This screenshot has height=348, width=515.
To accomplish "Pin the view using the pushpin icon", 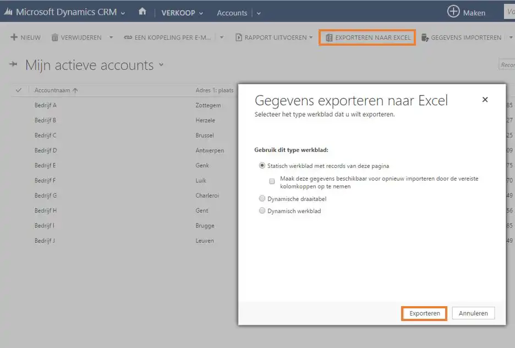I will [14, 65].
